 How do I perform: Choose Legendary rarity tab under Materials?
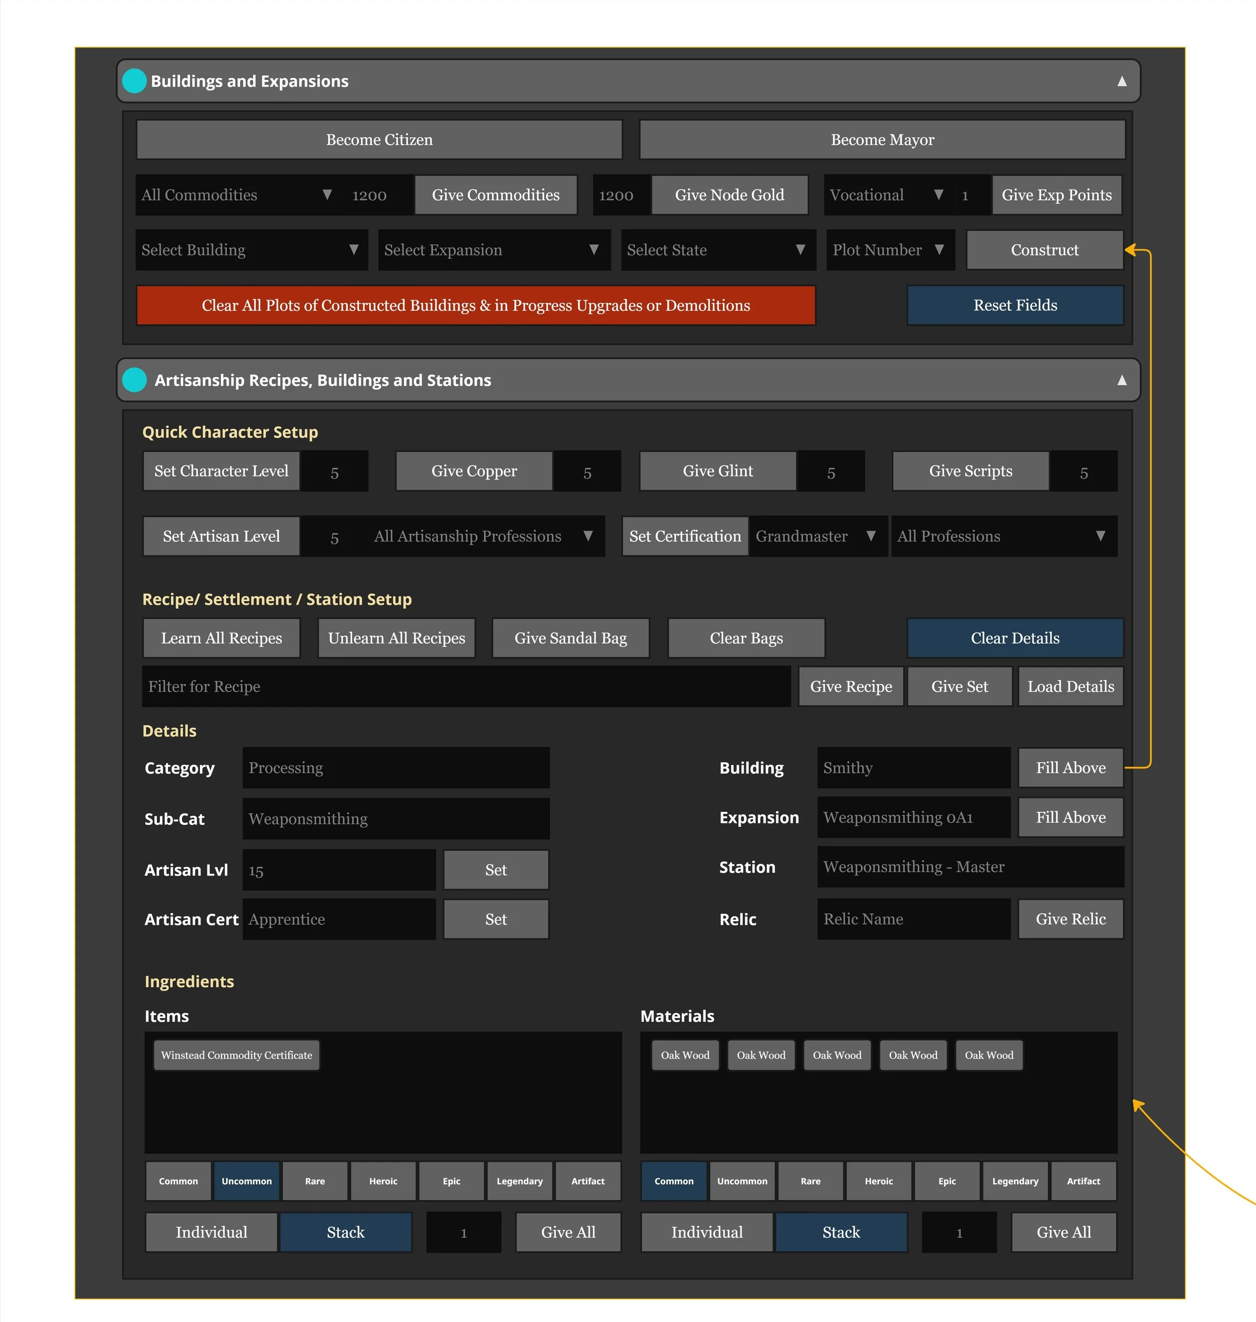click(x=1015, y=1181)
